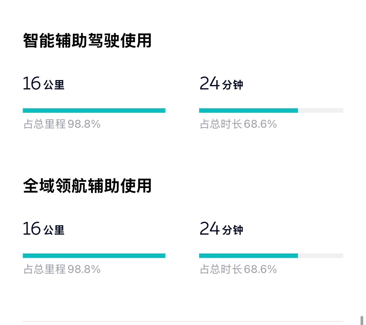Click the 分钟 unit text in 智能辅助驾驶 section
Viewport: 366px width, 325px height.
tap(232, 85)
